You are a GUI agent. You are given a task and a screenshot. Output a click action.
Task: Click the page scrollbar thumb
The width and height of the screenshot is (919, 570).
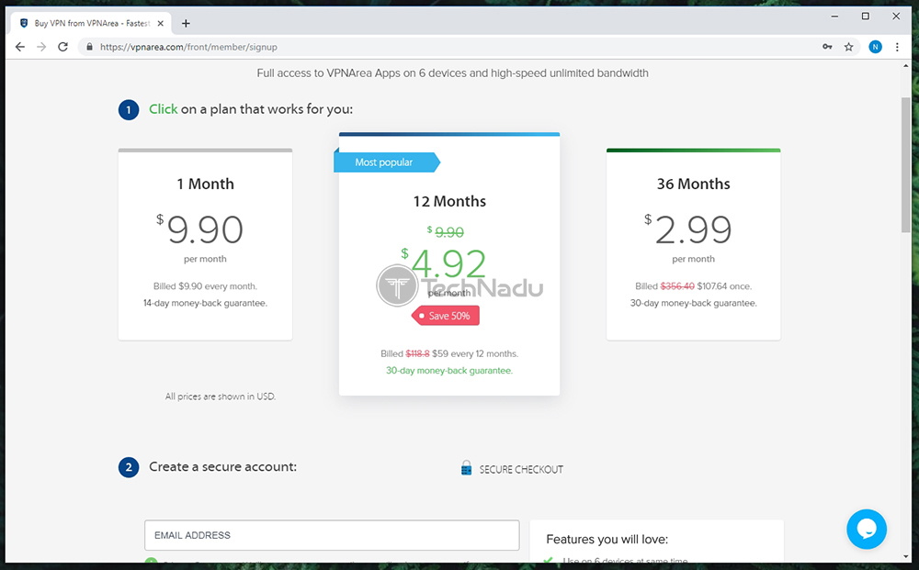905,165
